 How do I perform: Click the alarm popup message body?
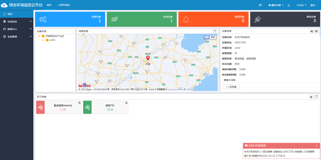click(282, 154)
